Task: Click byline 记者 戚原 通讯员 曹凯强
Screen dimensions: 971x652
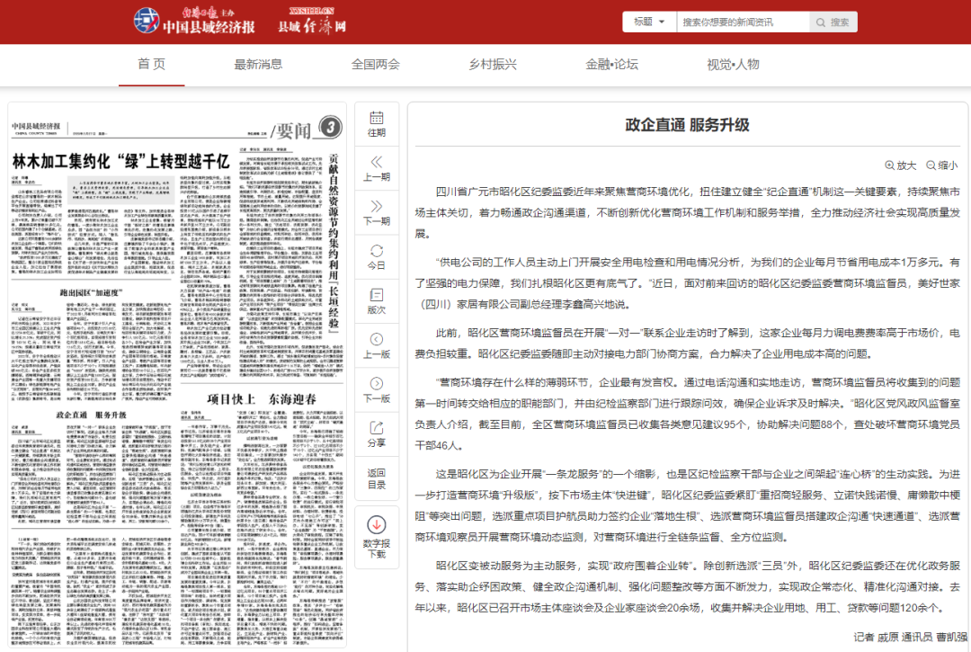Action: [x=910, y=637]
